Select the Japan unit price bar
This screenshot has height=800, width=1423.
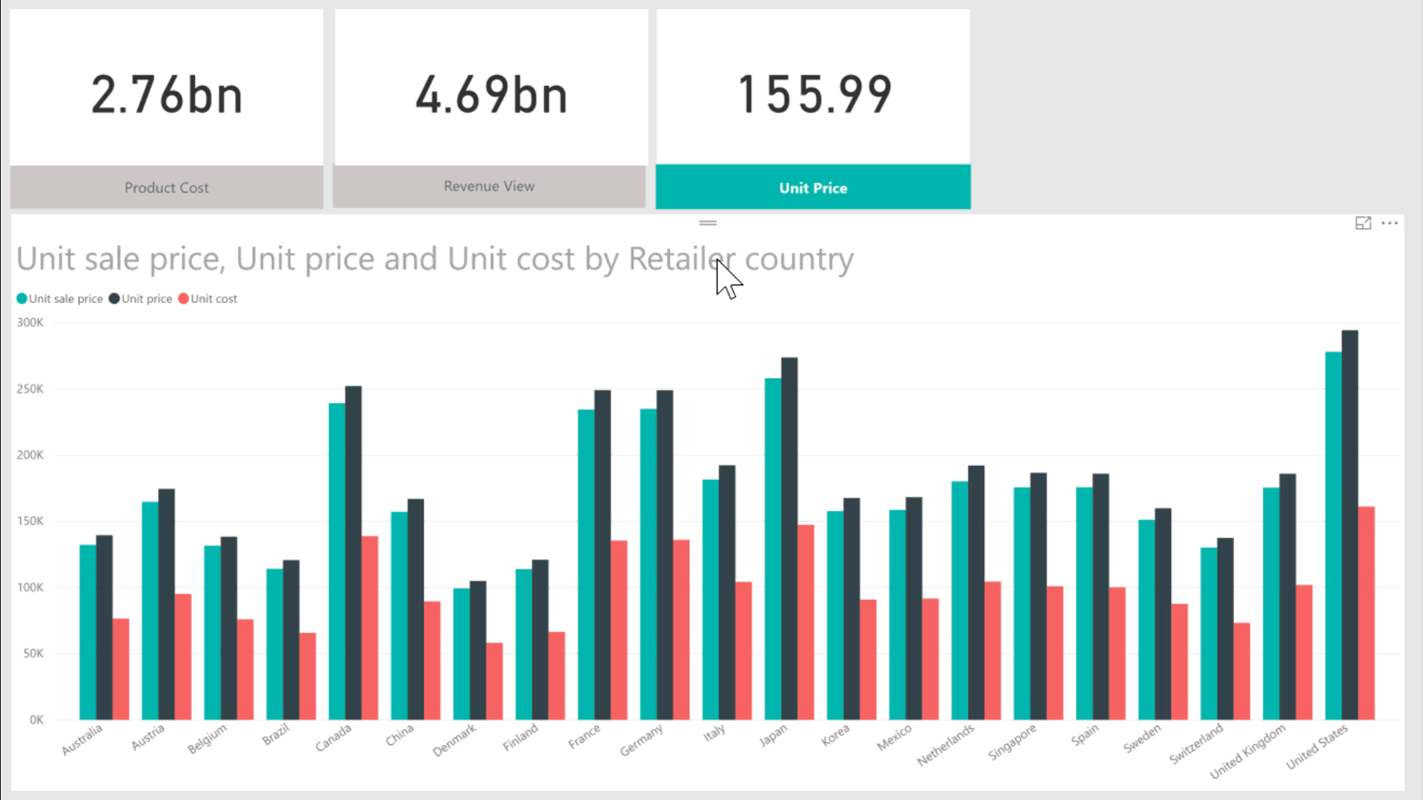pos(789,539)
